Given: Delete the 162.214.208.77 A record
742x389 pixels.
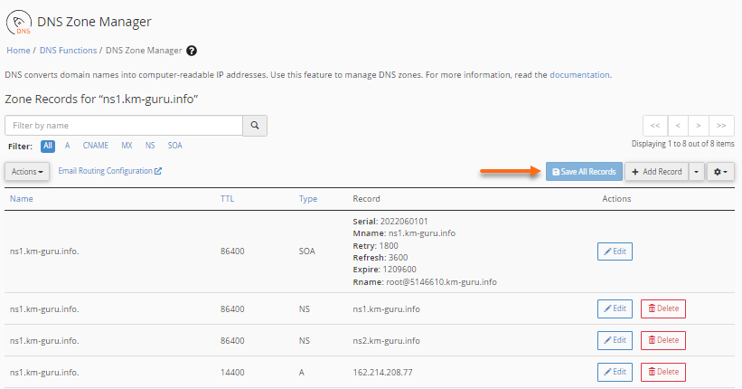Looking at the screenshot, I should [x=662, y=371].
